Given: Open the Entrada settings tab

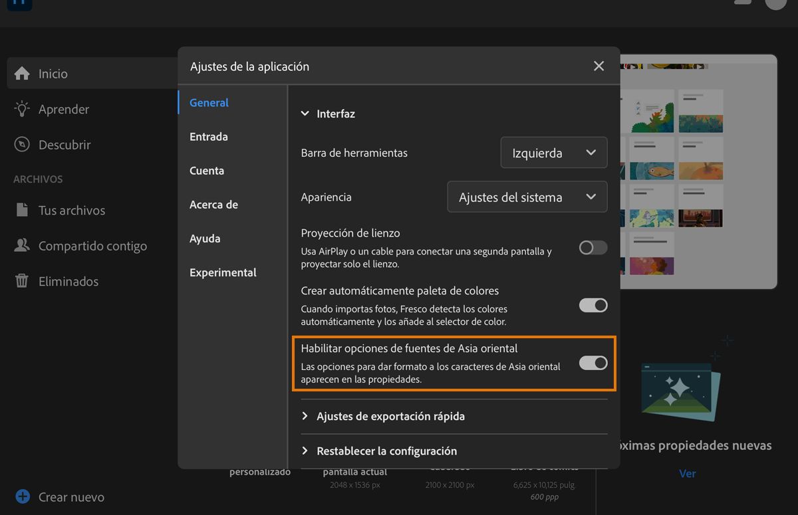Looking at the screenshot, I should [x=209, y=136].
